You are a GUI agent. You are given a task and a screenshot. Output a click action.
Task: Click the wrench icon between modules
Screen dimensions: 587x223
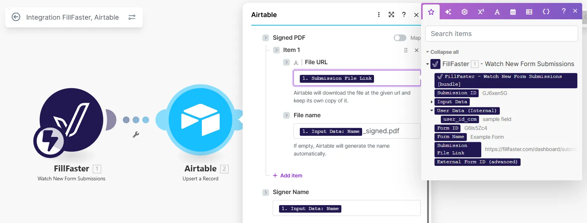(x=136, y=135)
